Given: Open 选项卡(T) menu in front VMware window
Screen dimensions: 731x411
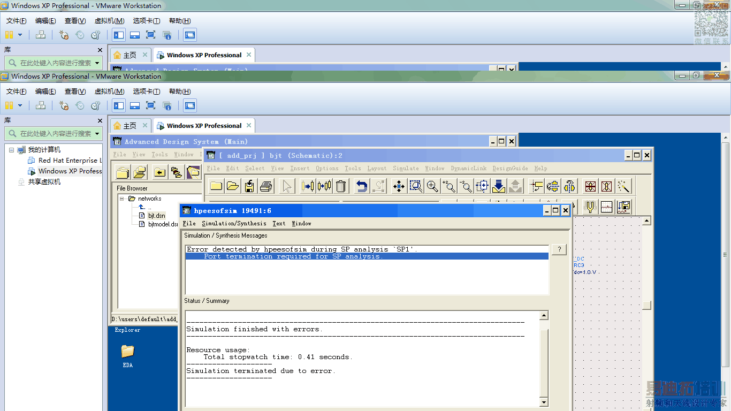Looking at the screenshot, I should pyautogui.click(x=147, y=92).
